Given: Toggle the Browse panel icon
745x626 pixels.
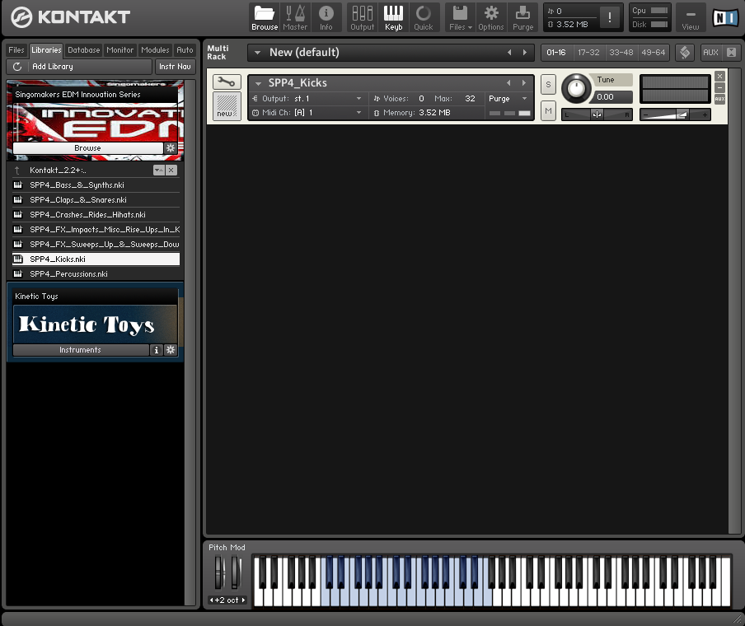Looking at the screenshot, I should coord(265,18).
